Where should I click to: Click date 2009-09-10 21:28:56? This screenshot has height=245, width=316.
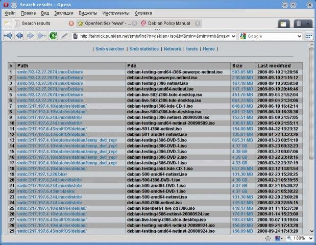278,72
